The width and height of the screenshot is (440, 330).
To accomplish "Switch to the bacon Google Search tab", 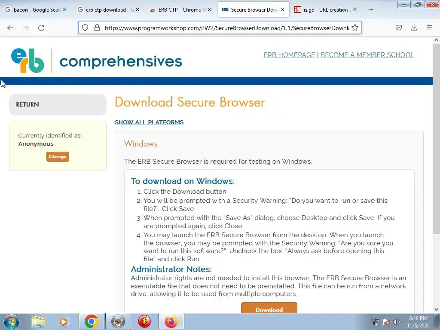I will 36,9.
